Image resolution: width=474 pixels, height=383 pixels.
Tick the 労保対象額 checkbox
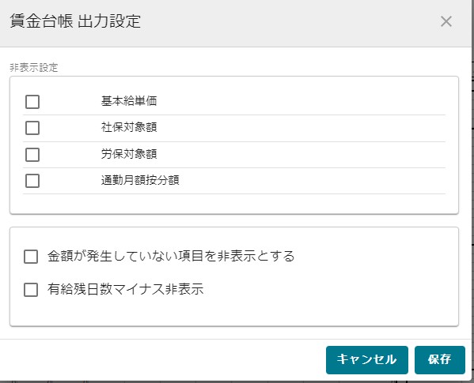coord(32,155)
